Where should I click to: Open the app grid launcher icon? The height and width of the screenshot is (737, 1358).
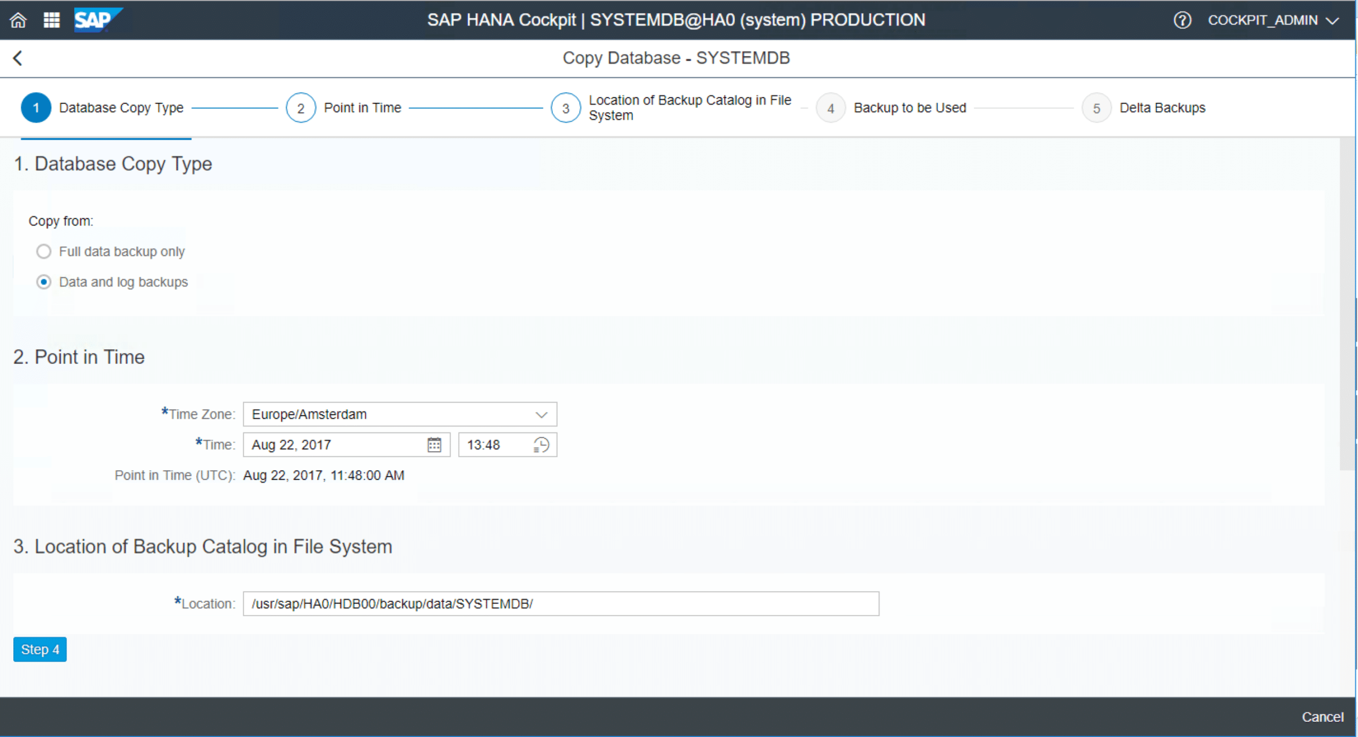51,20
